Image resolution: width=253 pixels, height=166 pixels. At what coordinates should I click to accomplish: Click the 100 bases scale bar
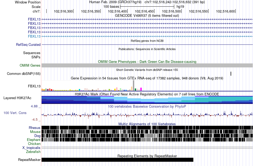[x=147, y=7]
